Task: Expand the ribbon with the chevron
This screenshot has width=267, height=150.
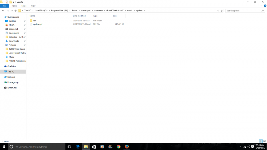Action: 261,6
